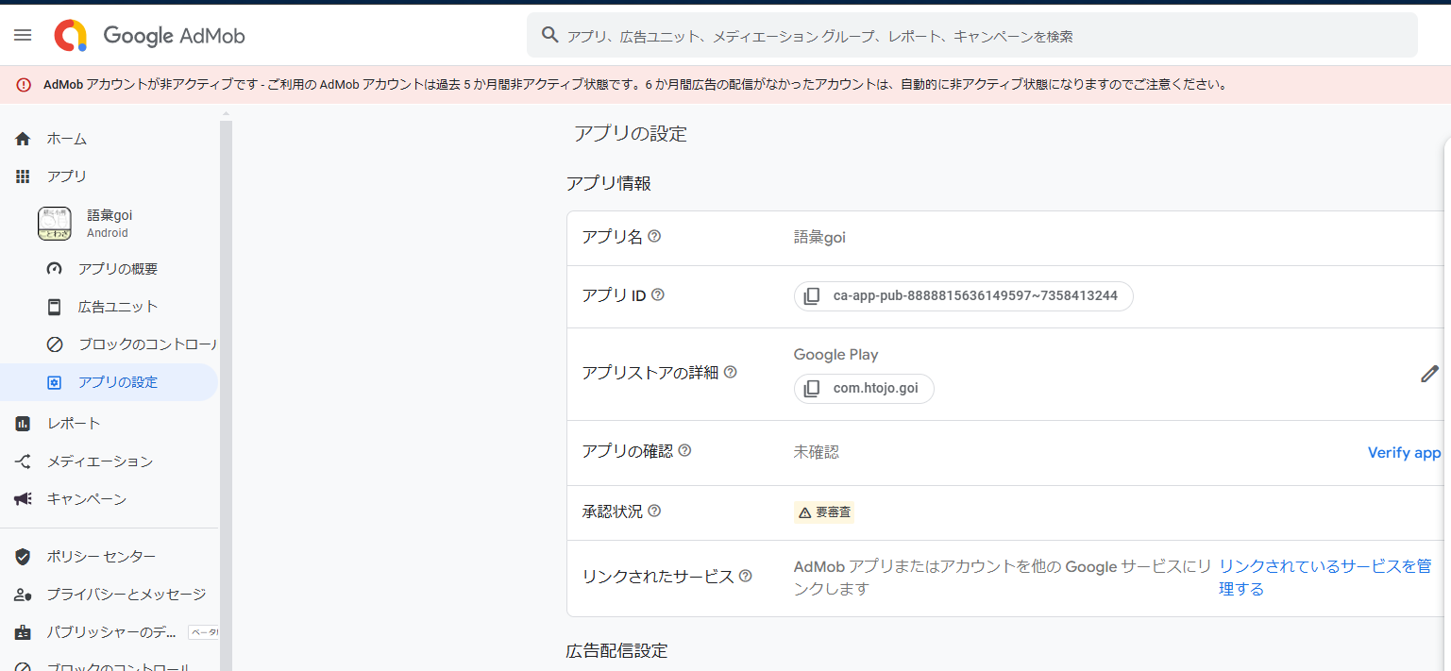Show help for アプリ ID

(x=658, y=295)
